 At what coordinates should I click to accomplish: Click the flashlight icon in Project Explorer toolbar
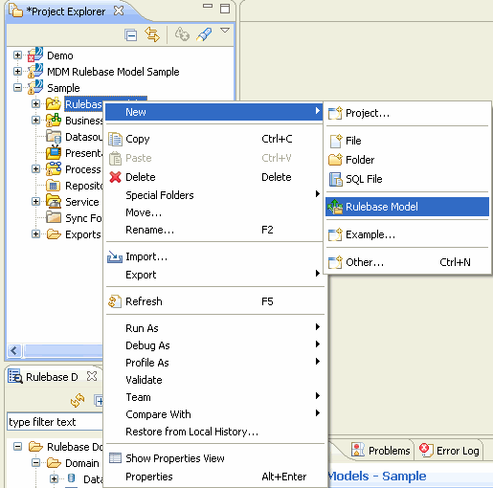click(204, 34)
